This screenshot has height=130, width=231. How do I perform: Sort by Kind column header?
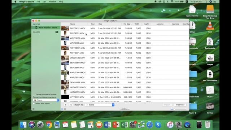[93, 24]
